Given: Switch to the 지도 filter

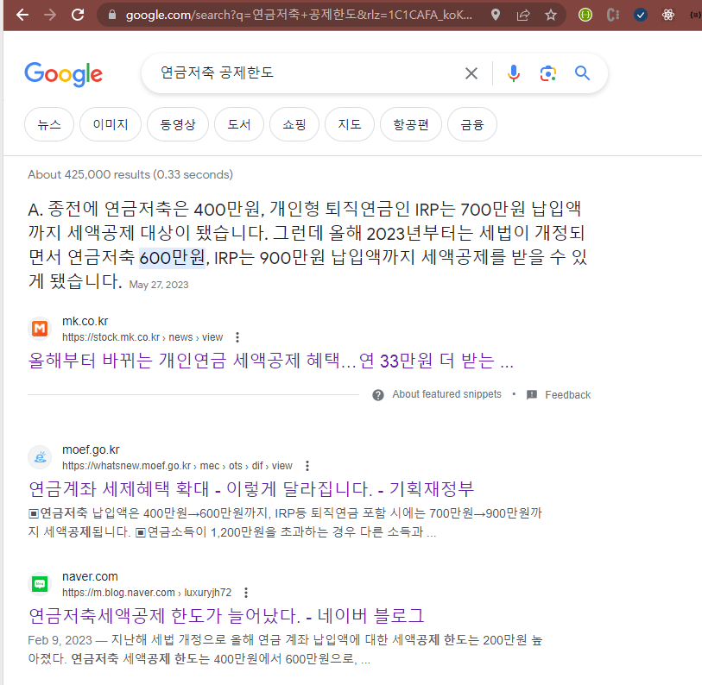Looking at the screenshot, I should [x=350, y=124].
